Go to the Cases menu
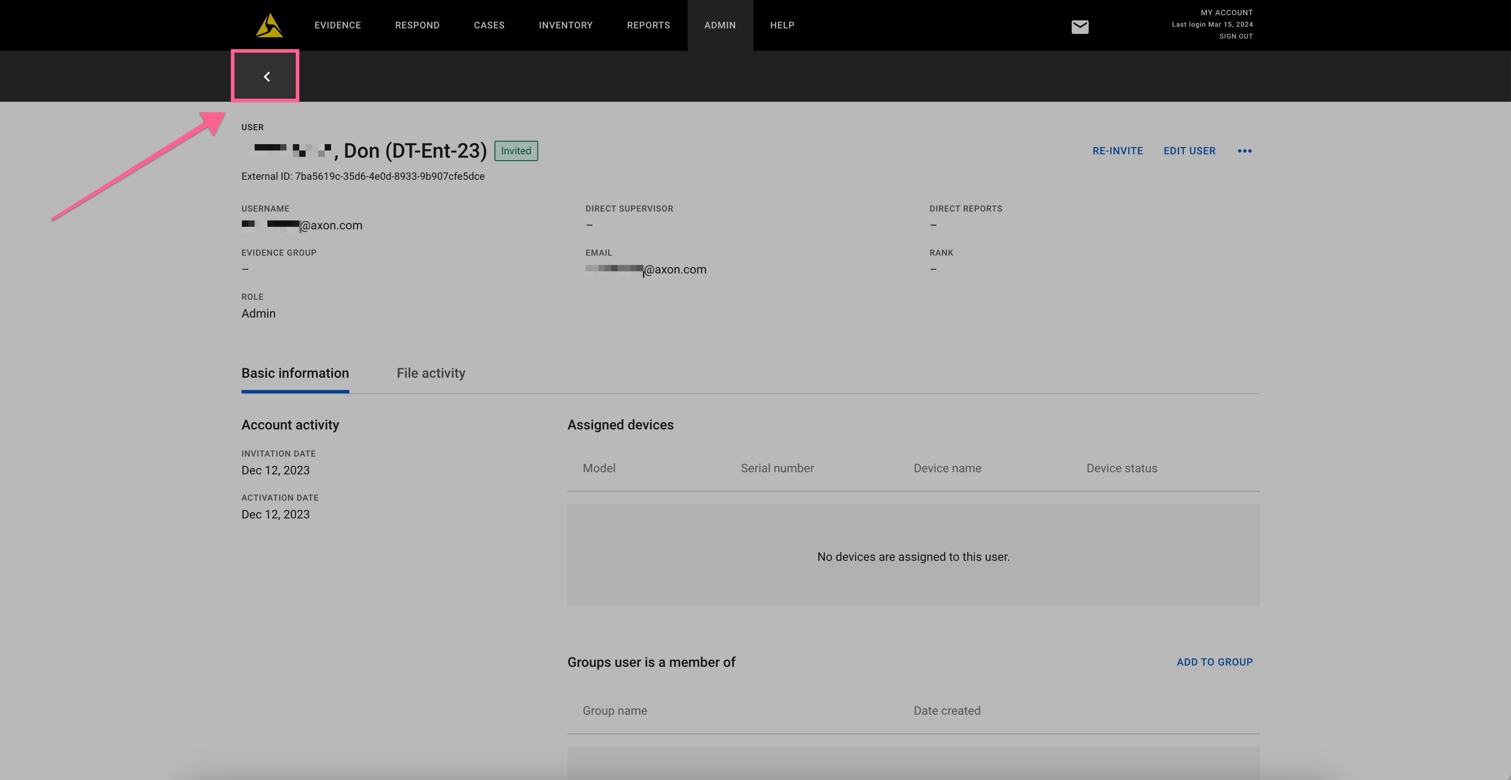The height and width of the screenshot is (780, 1511). tap(489, 25)
